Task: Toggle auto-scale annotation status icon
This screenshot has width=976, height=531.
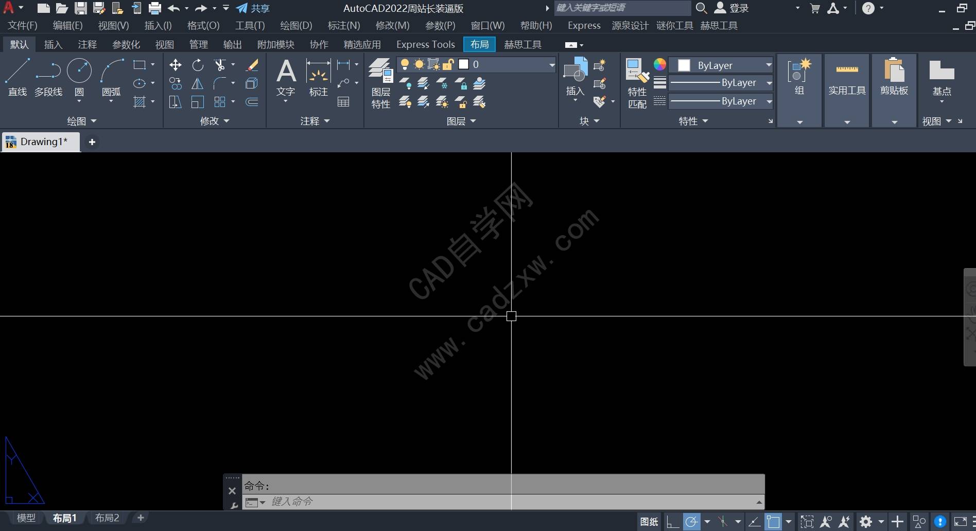Action: pyautogui.click(x=845, y=522)
